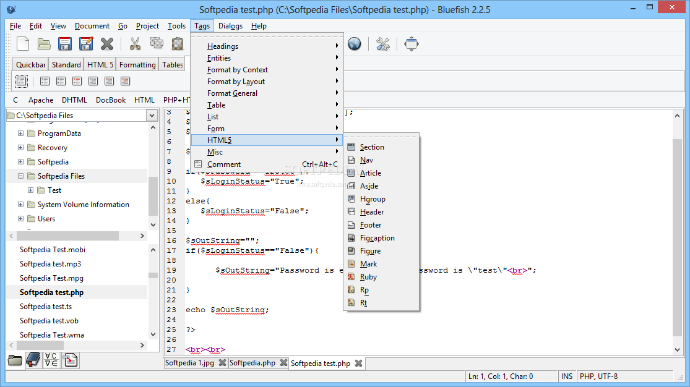Copy selection using the copy icon
This screenshot has height=387, width=690.
tap(156, 43)
